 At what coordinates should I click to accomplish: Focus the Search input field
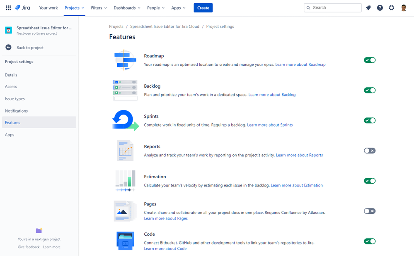(333, 8)
